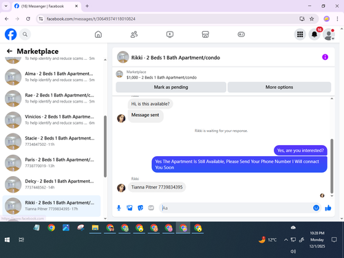
Task: Select Rikki's conversation in the list
Action: [52, 206]
